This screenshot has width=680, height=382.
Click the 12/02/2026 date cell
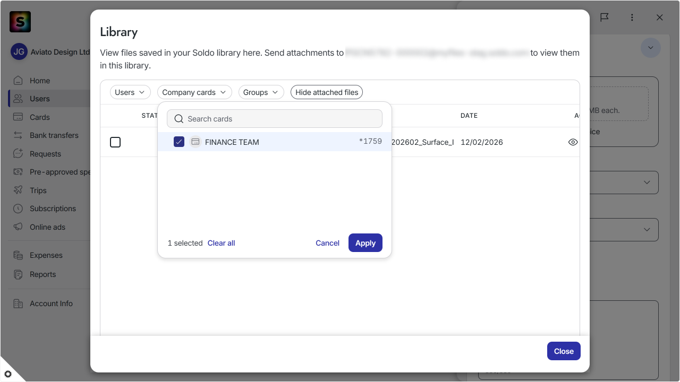click(x=482, y=142)
